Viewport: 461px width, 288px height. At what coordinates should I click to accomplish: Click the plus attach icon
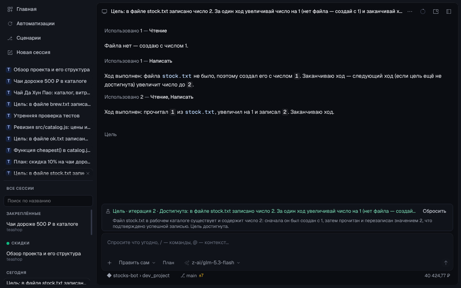tap(109, 263)
